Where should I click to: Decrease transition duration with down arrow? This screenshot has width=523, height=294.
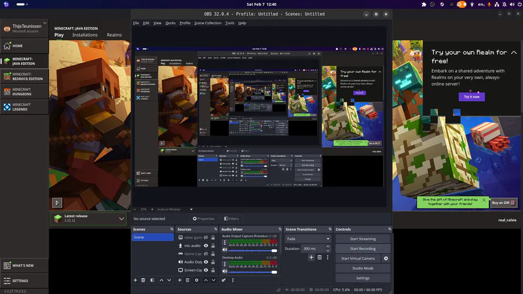(328, 250)
